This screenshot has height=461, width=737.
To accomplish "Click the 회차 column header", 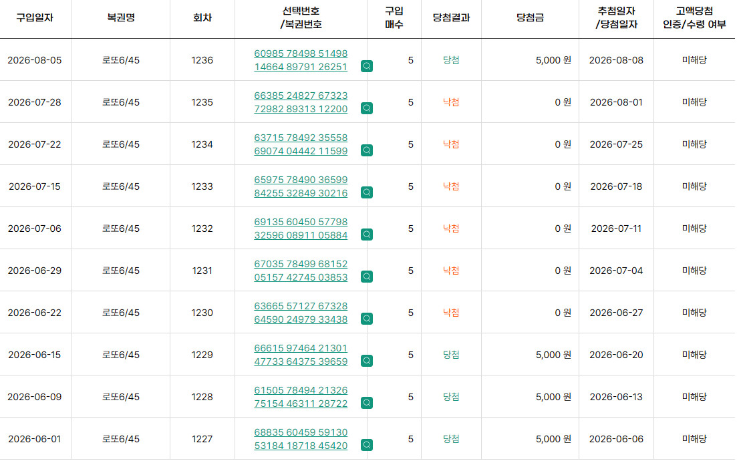I will [202, 18].
